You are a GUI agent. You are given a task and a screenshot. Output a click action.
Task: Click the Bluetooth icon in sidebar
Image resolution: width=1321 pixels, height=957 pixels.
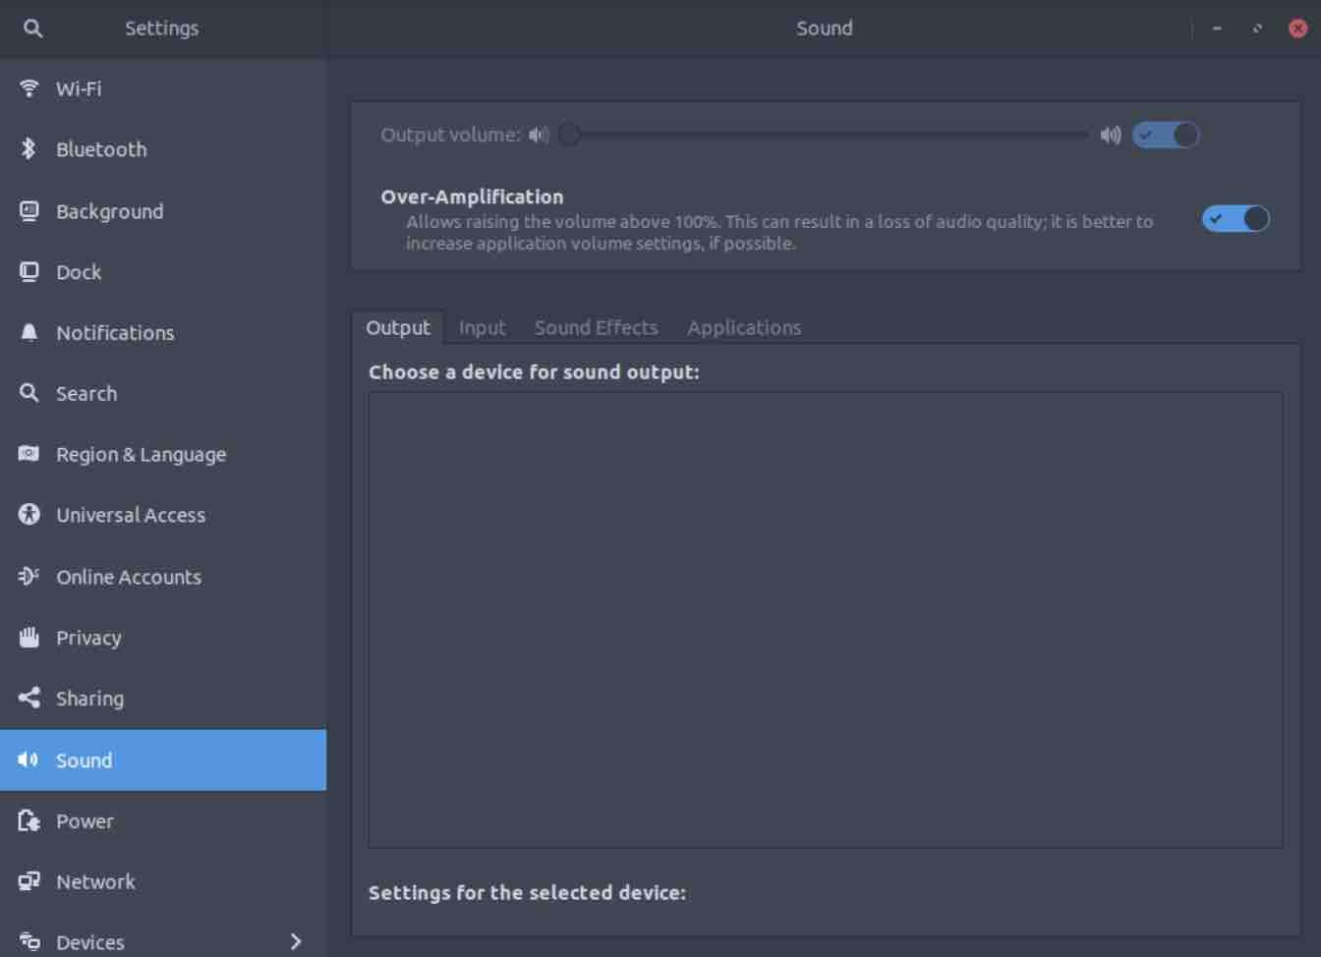click(x=29, y=149)
